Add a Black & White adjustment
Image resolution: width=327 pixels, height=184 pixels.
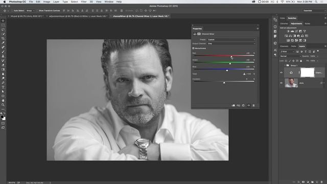(294, 36)
